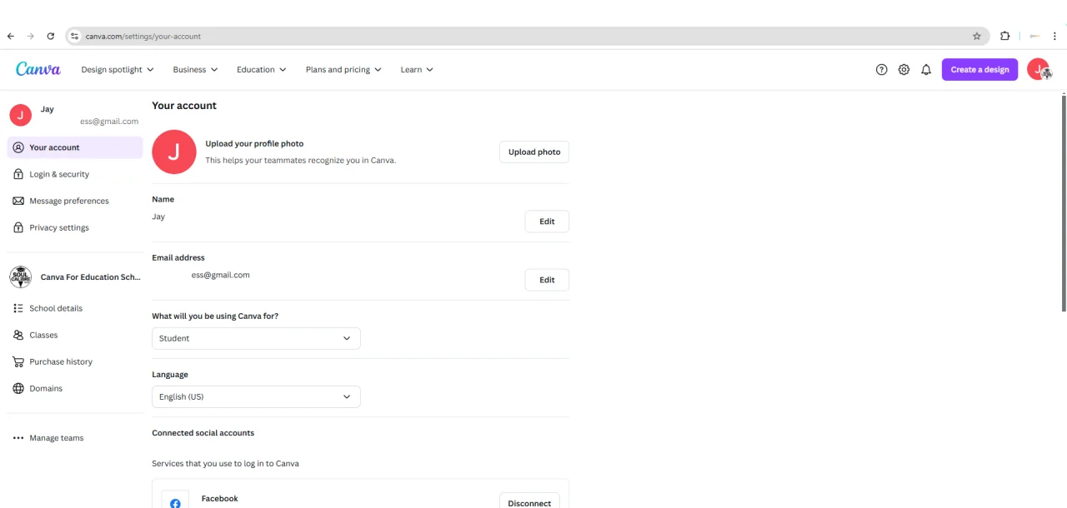Open the Help question mark icon
1067x508 pixels.
coord(882,70)
